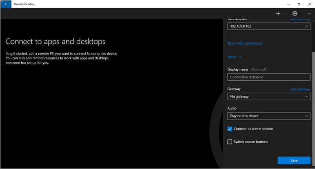Open the three-dot more options menu
Screen dimensions: 315x169
click(x=309, y=14)
